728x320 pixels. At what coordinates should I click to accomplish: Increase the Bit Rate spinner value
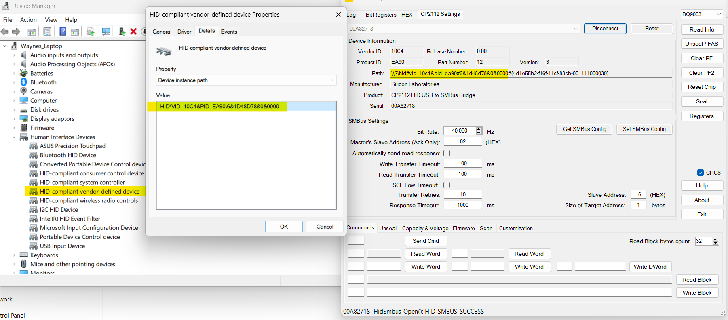point(479,129)
